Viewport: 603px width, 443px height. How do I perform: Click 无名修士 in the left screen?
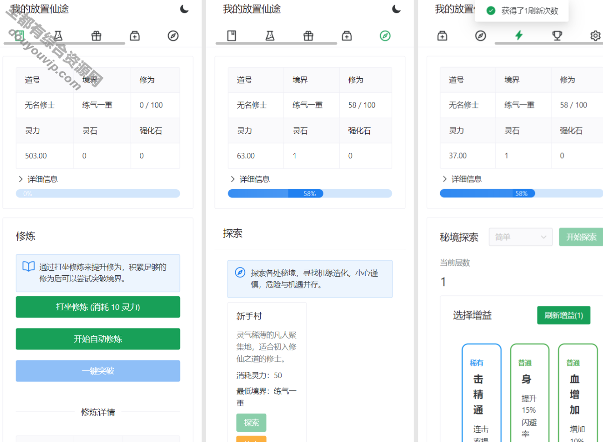(40, 105)
